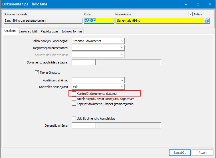Click the Saglabāt button

pyautogui.click(x=180, y=153)
